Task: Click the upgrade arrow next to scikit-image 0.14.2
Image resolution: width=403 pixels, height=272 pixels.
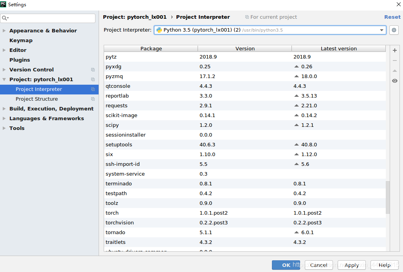Action: coord(296,115)
